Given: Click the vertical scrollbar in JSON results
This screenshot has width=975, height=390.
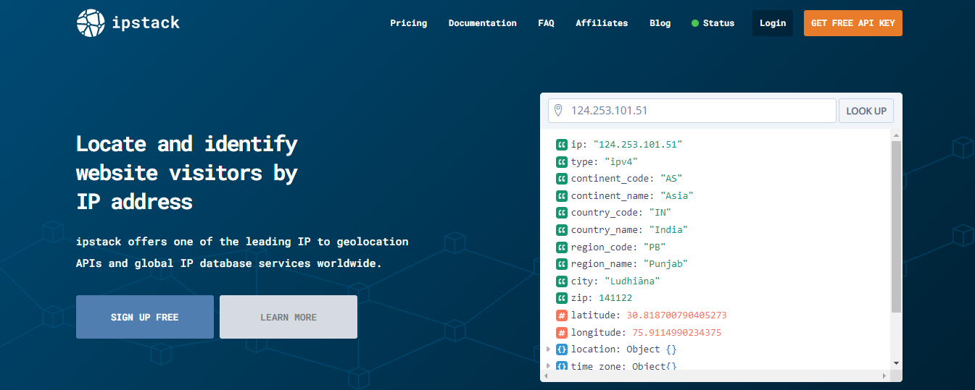Looking at the screenshot, I should pos(896,226).
